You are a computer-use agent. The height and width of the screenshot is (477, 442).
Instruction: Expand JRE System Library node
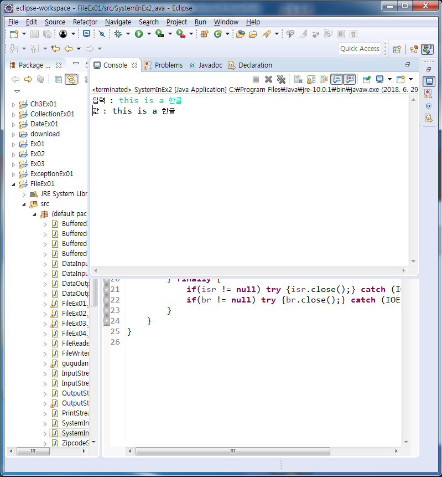coord(24,194)
